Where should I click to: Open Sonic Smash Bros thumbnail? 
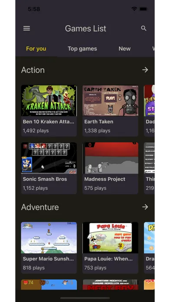49,158
